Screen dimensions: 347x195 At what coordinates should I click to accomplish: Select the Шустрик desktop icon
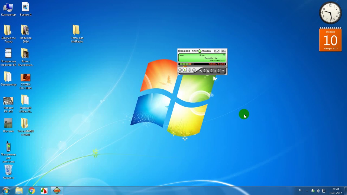pyautogui.click(x=8, y=125)
